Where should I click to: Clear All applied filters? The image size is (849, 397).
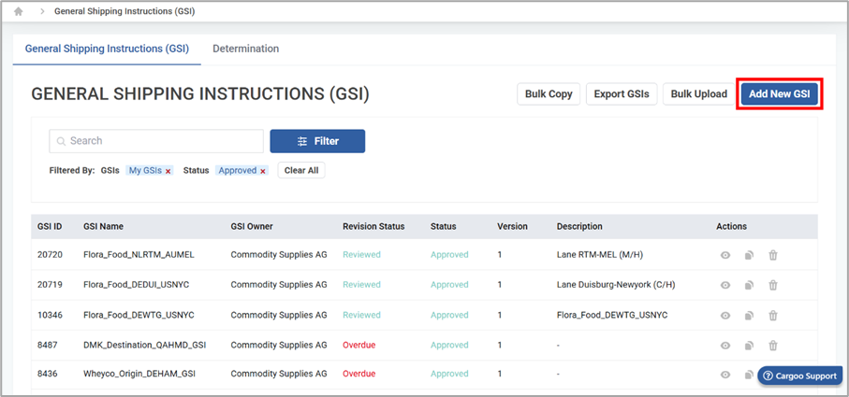[x=301, y=170]
